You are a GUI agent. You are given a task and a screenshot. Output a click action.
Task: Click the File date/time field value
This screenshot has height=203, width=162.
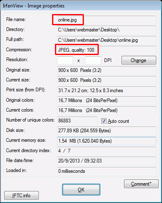coord(107,161)
